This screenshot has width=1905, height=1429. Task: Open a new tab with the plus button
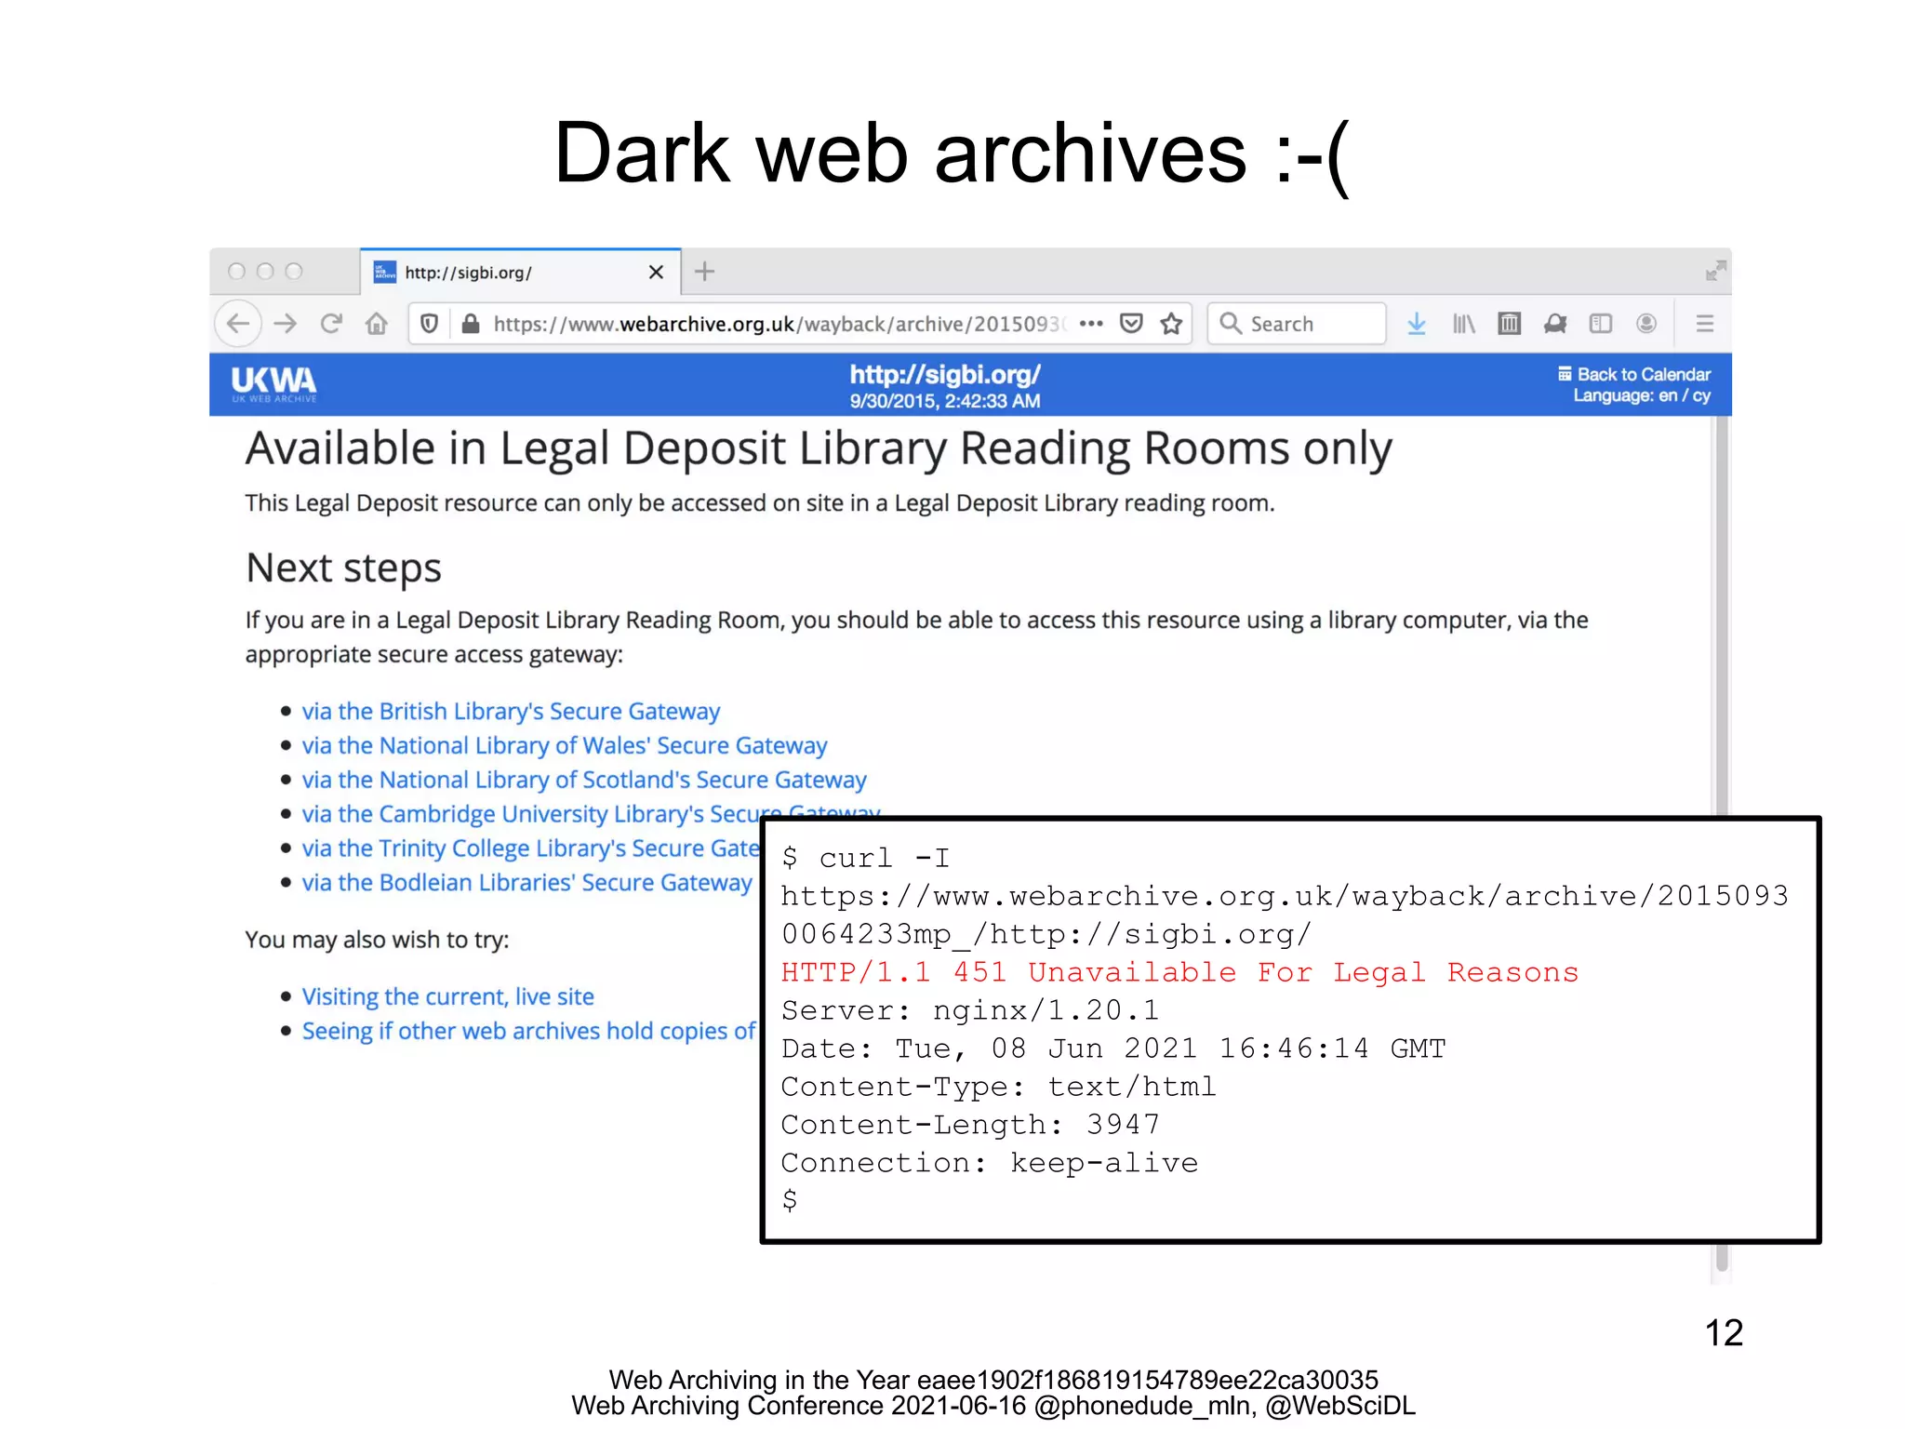[705, 272]
